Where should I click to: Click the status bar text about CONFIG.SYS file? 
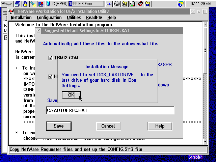tap(76, 149)
